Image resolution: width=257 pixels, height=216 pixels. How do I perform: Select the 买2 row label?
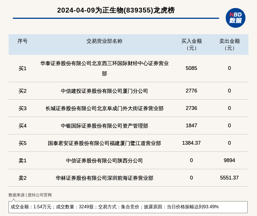(23, 91)
